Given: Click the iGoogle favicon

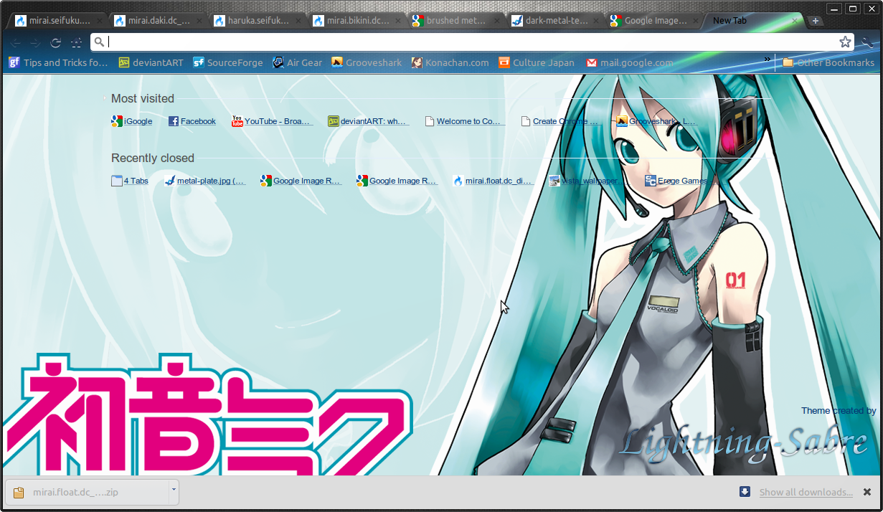Looking at the screenshot, I should click(x=117, y=121).
